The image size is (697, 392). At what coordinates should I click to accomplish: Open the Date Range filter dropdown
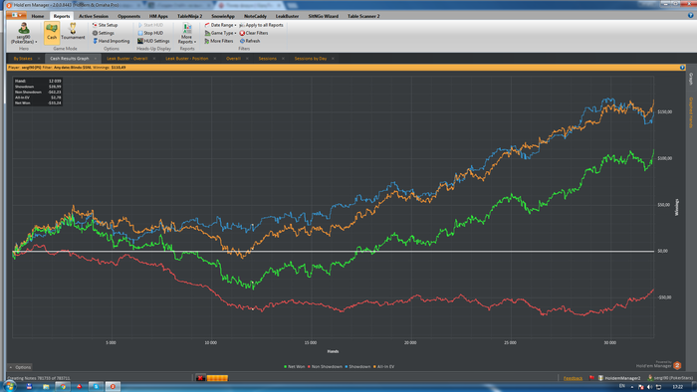(x=220, y=25)
